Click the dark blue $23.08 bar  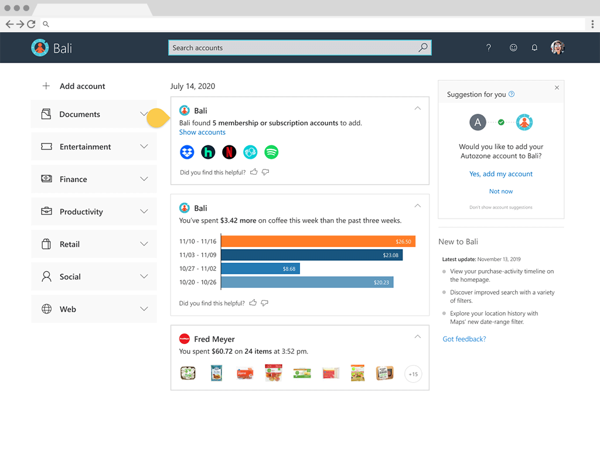tap(312, 255)
